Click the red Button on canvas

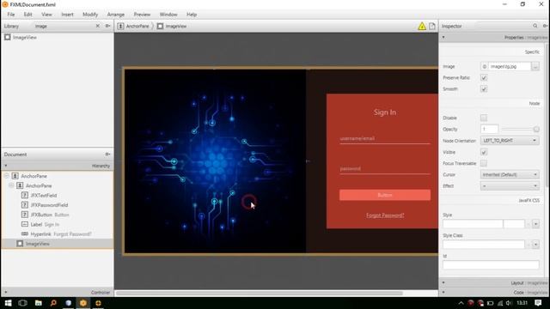(x=385, y=195)
